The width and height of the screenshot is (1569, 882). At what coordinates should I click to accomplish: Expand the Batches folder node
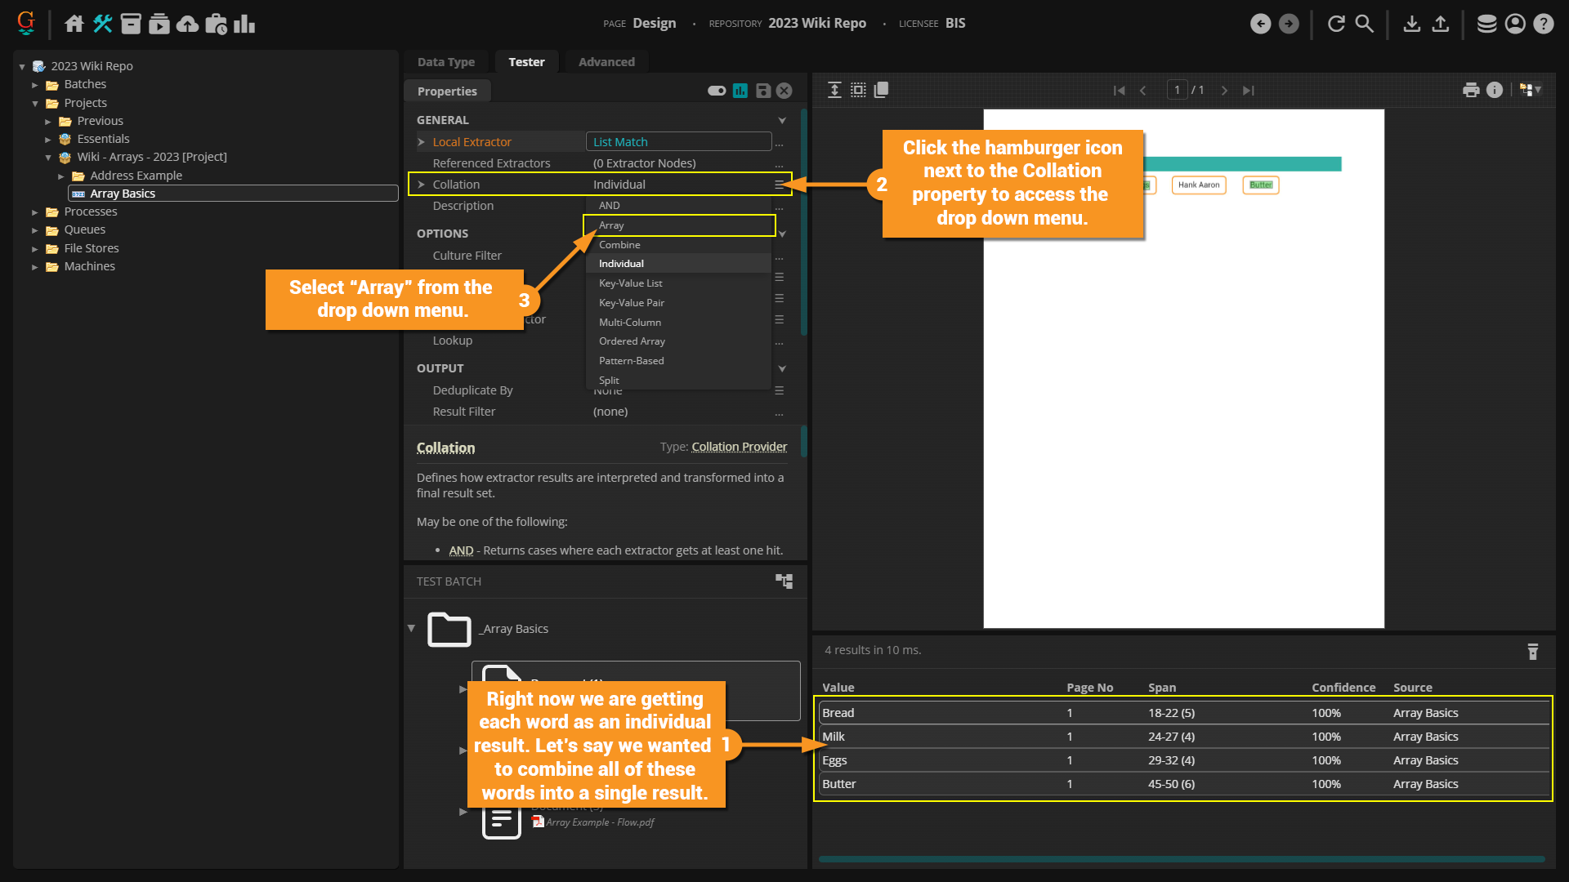pos(35,85)
